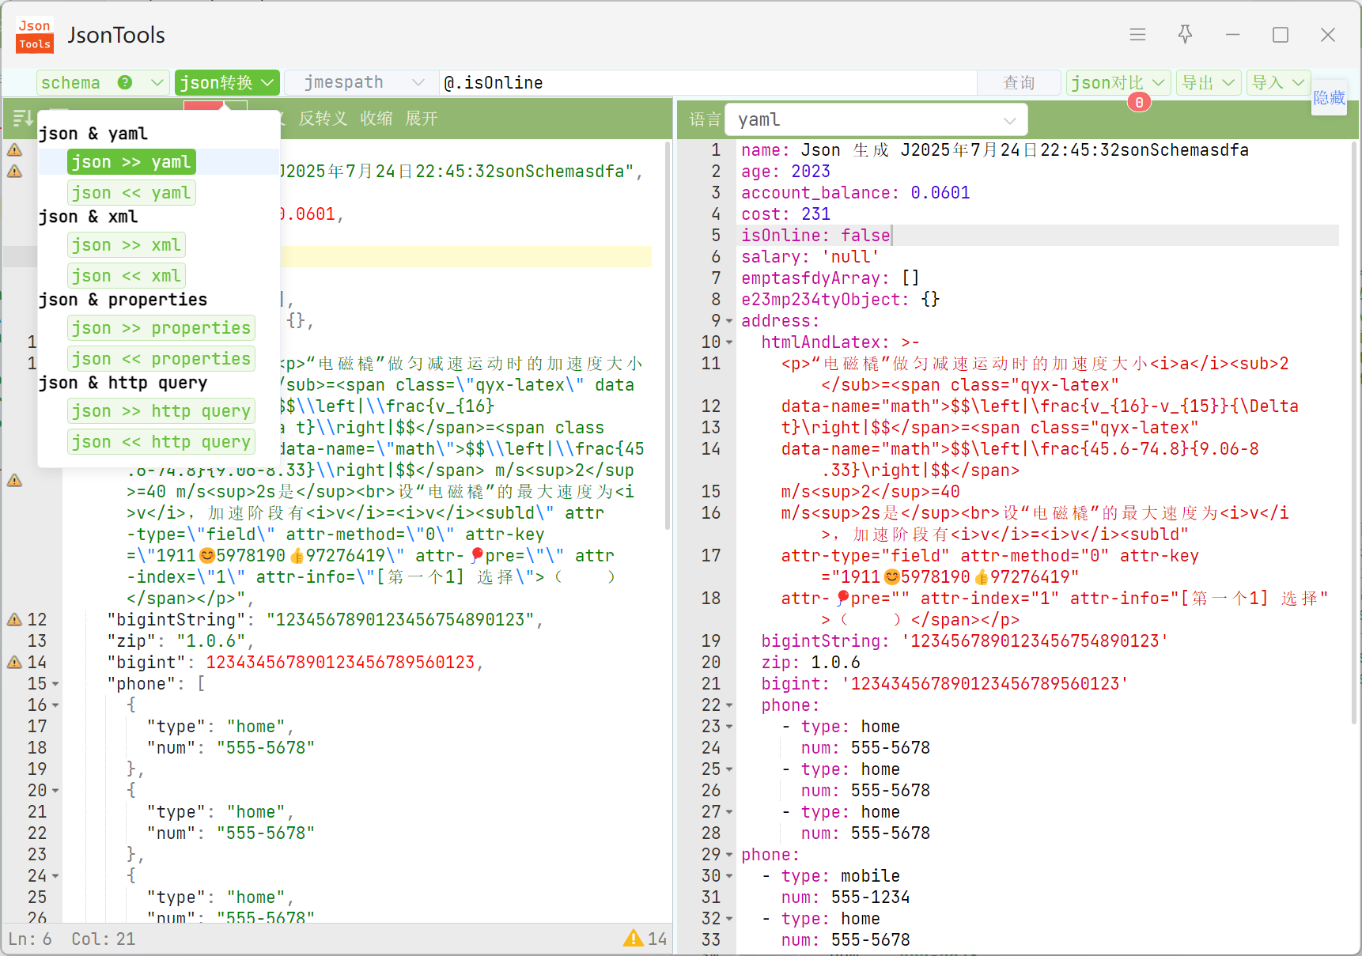
Task: Select json << properties conversion
Action: pos(161,359)
